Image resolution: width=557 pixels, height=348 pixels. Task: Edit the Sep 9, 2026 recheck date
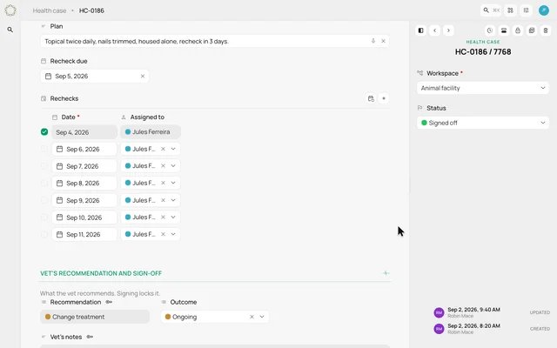click(84, 200)
